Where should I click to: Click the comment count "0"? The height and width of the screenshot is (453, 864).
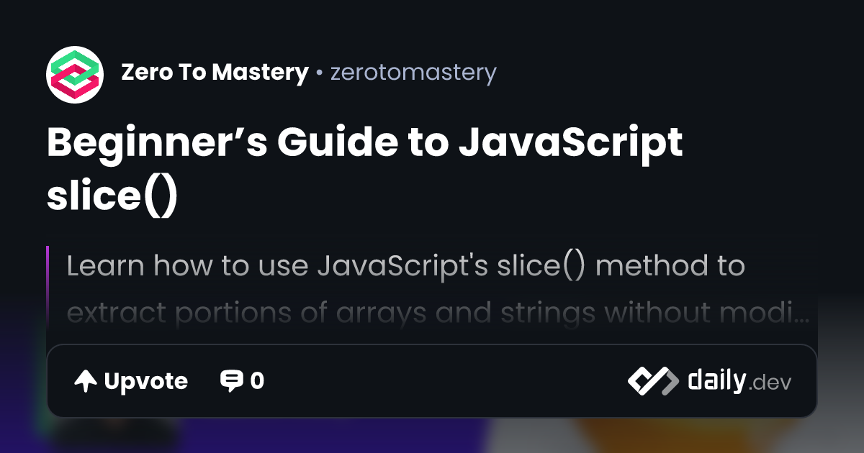257,381
